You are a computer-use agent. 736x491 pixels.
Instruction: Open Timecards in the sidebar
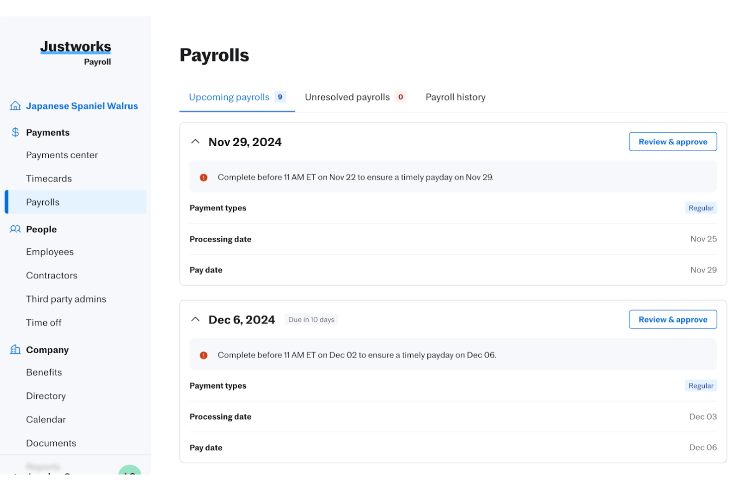(x=49, y=179)
